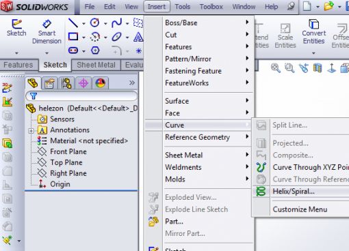The width and height of the screenshot is (349, 251).
Task: Select the Corner Rectangle tool
Action: [x=73, y=37]
